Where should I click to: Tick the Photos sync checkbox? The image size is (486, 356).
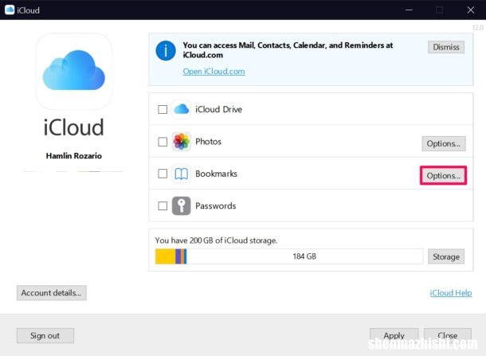pyautogui.click(x=163, y=142)
